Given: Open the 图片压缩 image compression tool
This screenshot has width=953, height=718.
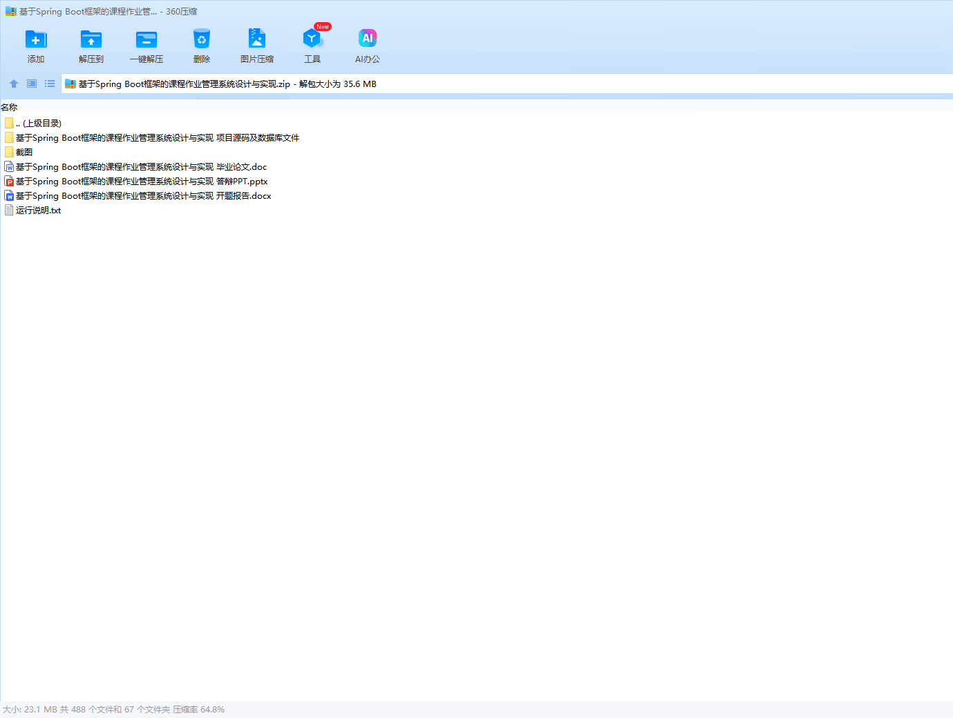Looking at the screenshot, I should [x=257, y=39].
